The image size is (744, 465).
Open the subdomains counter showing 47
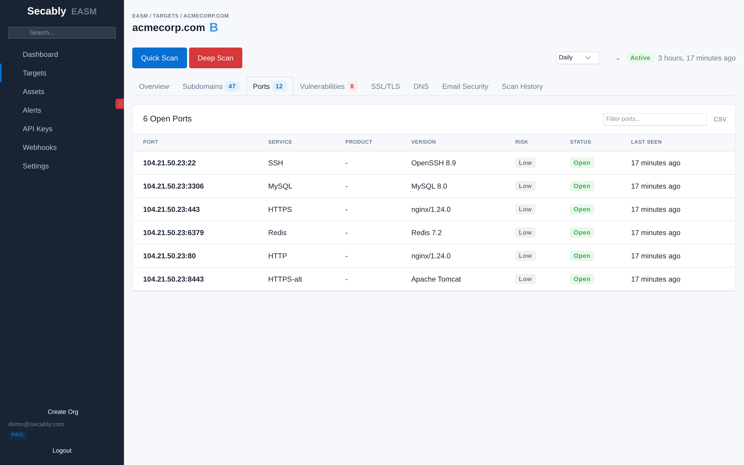(x=232, y=87)
